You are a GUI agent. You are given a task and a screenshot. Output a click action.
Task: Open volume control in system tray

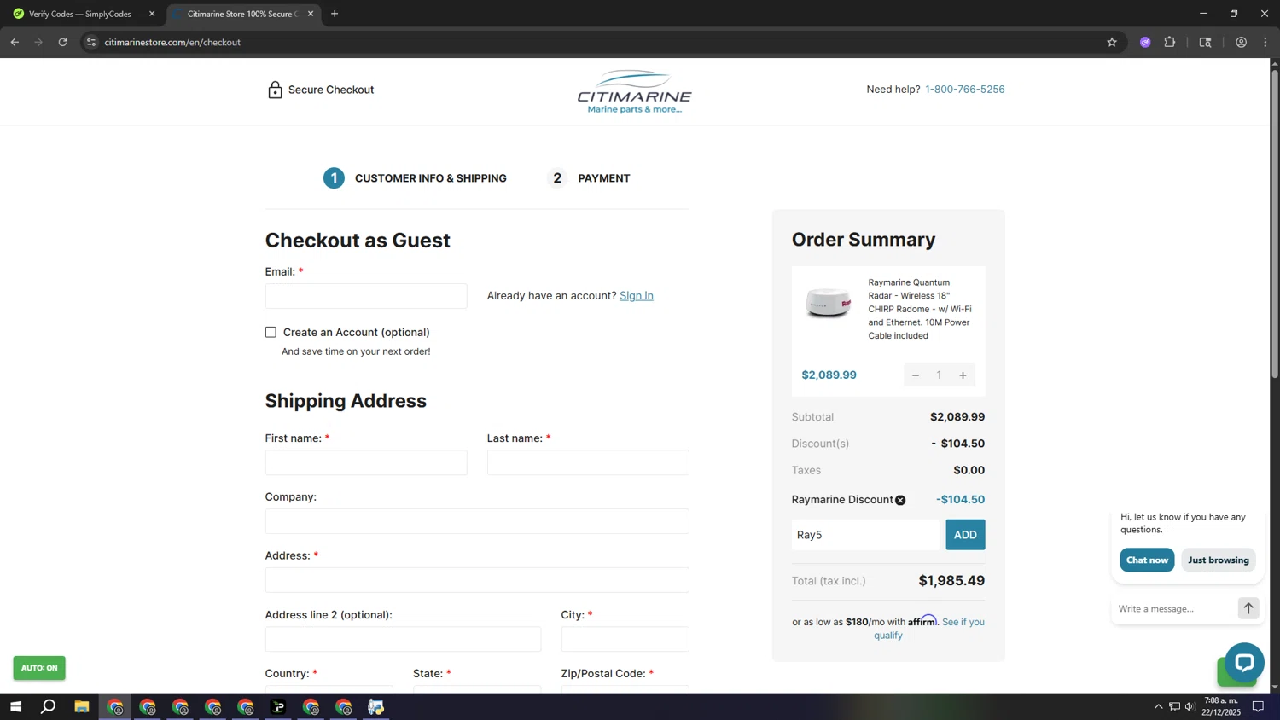pyautogui.click(x=1190, y=706)
